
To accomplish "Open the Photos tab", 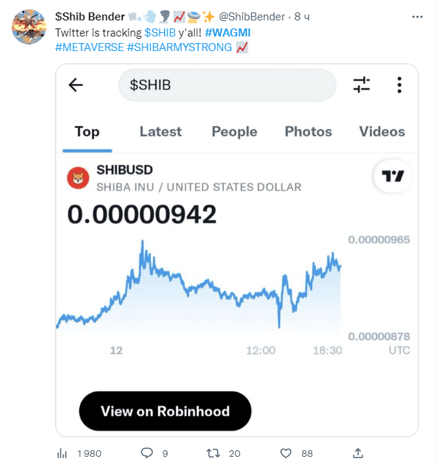I will tap(308, 131).
